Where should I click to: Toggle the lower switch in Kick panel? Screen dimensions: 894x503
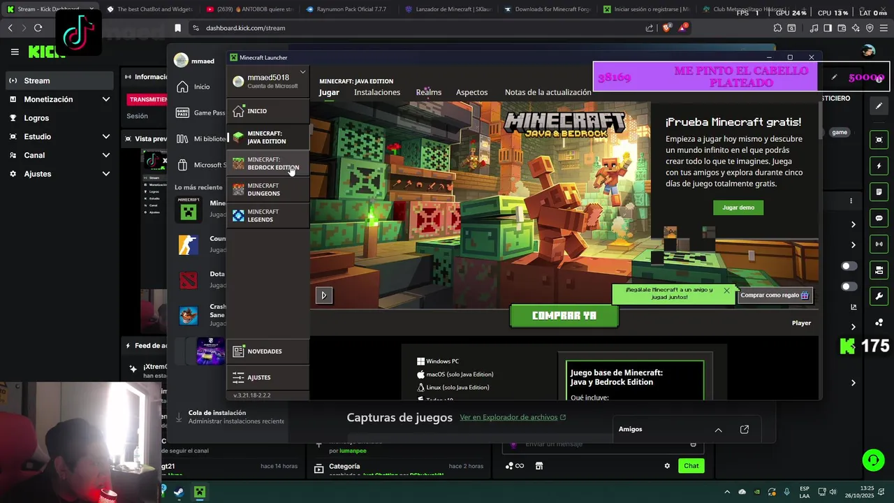tap(849, 286)
